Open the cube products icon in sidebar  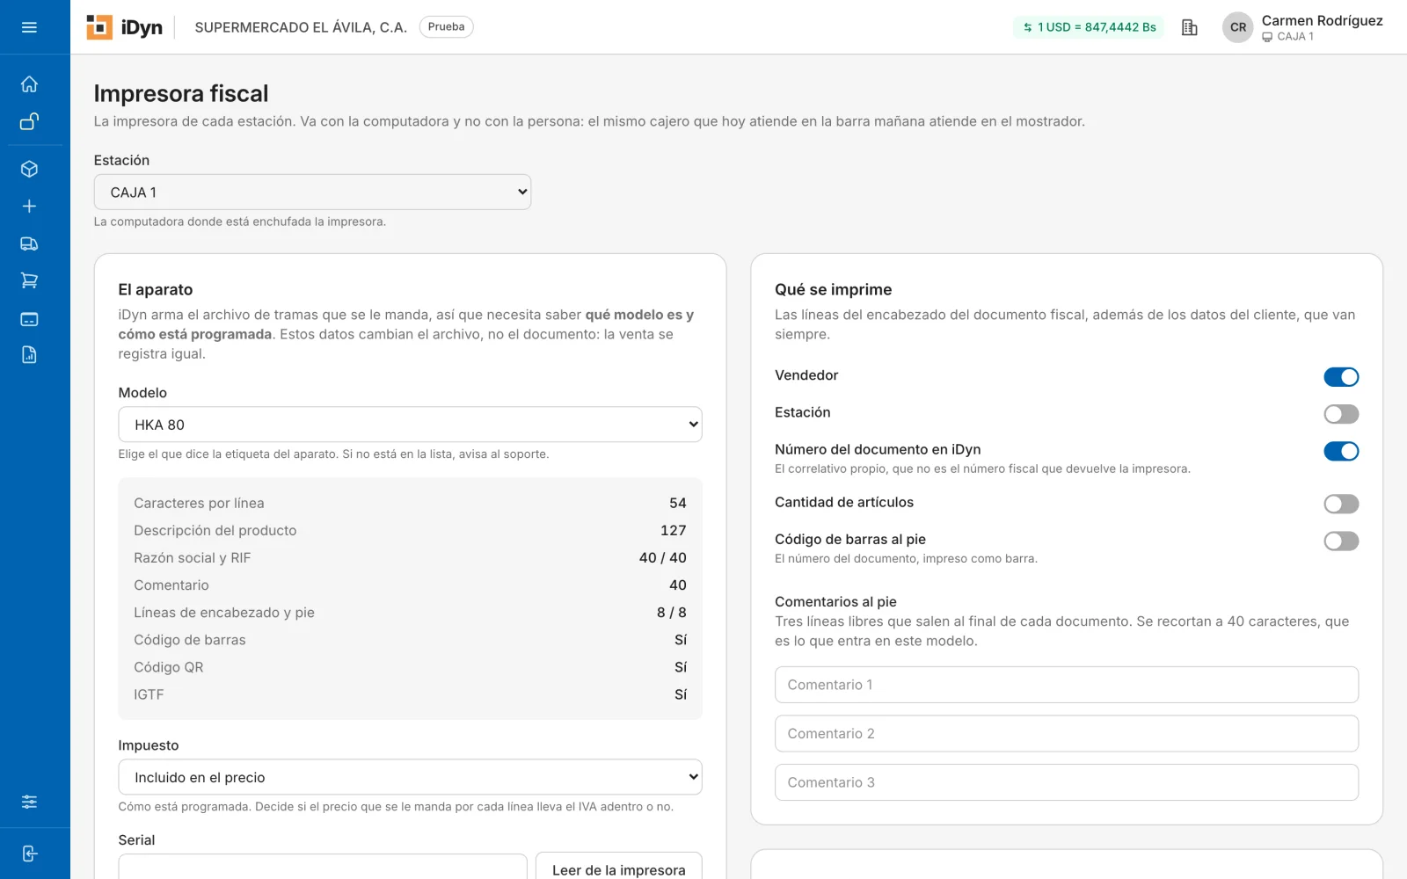tap(29, 169)
